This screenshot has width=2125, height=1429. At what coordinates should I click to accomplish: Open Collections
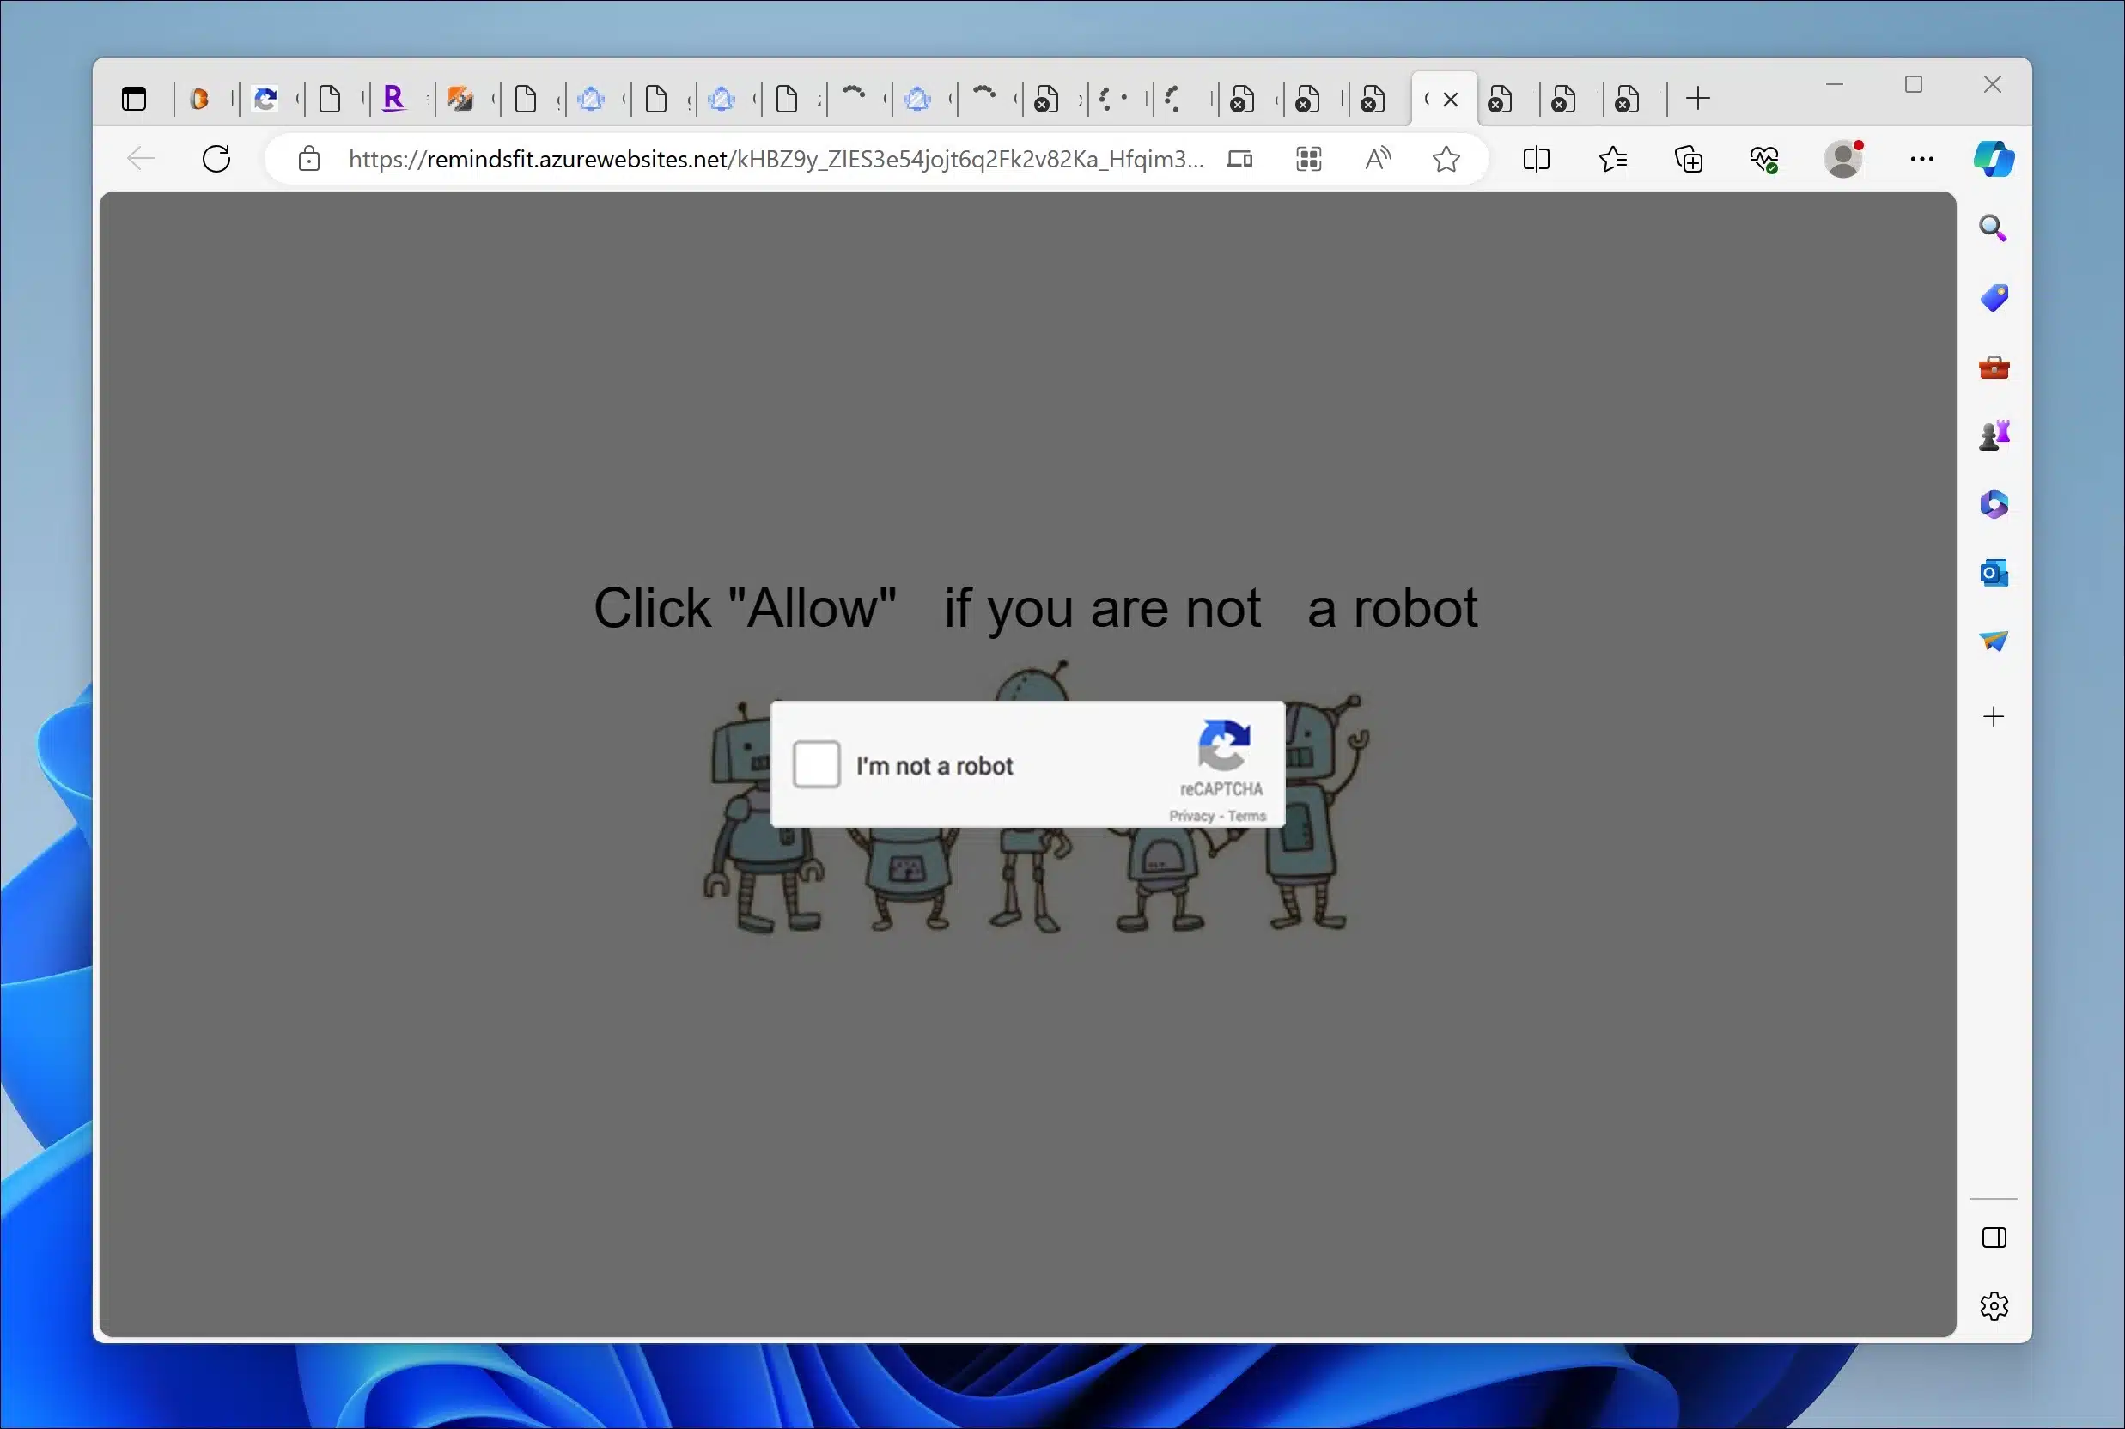(x=1689, y=159)
